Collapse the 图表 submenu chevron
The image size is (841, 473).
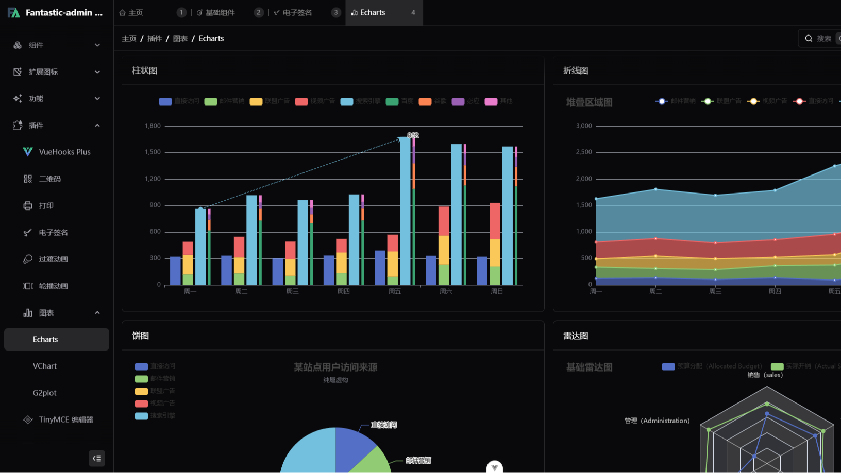click(97, 313)
